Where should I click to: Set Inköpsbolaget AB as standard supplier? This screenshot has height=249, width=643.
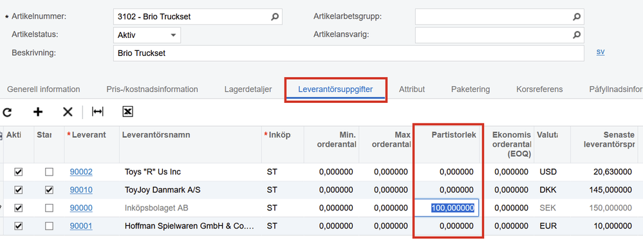pyautogui.click(x=49, y=208)
